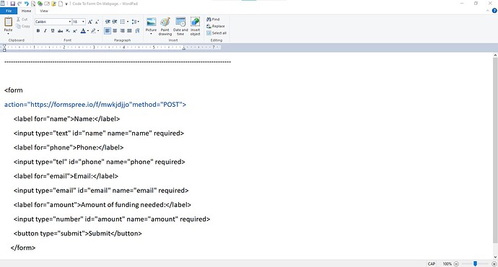Click Select all
Screen dimensions: 498x267
point(217,33)
